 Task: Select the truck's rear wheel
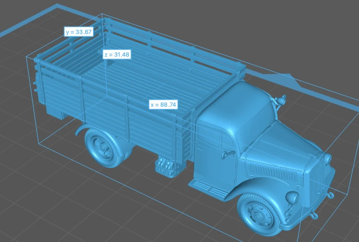101,147
